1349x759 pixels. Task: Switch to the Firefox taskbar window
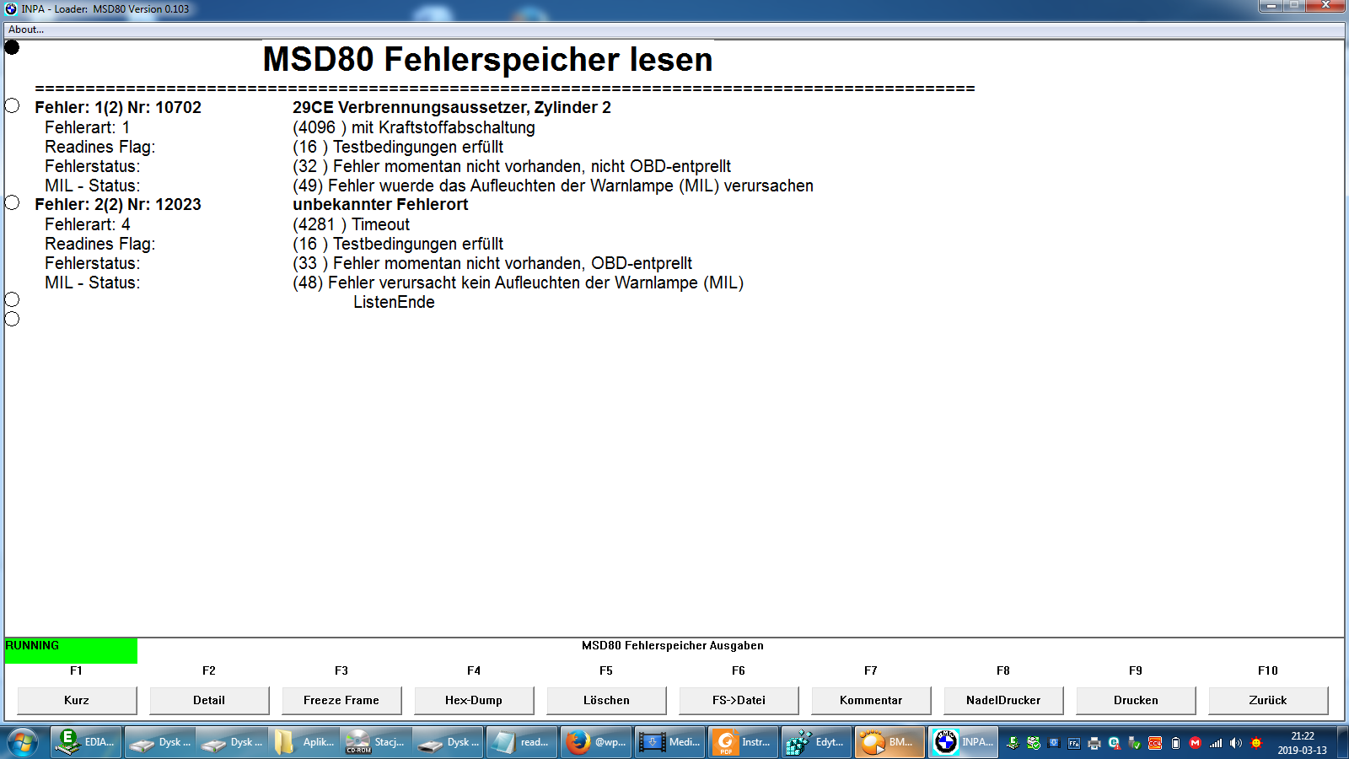[x=595, y=742]
